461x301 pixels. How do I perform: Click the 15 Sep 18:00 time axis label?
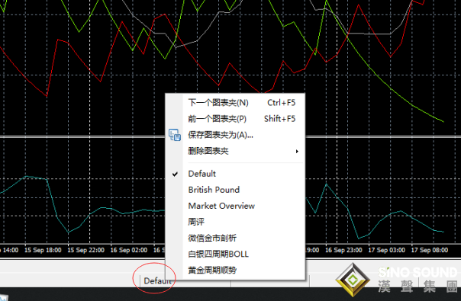pos(43,250)
